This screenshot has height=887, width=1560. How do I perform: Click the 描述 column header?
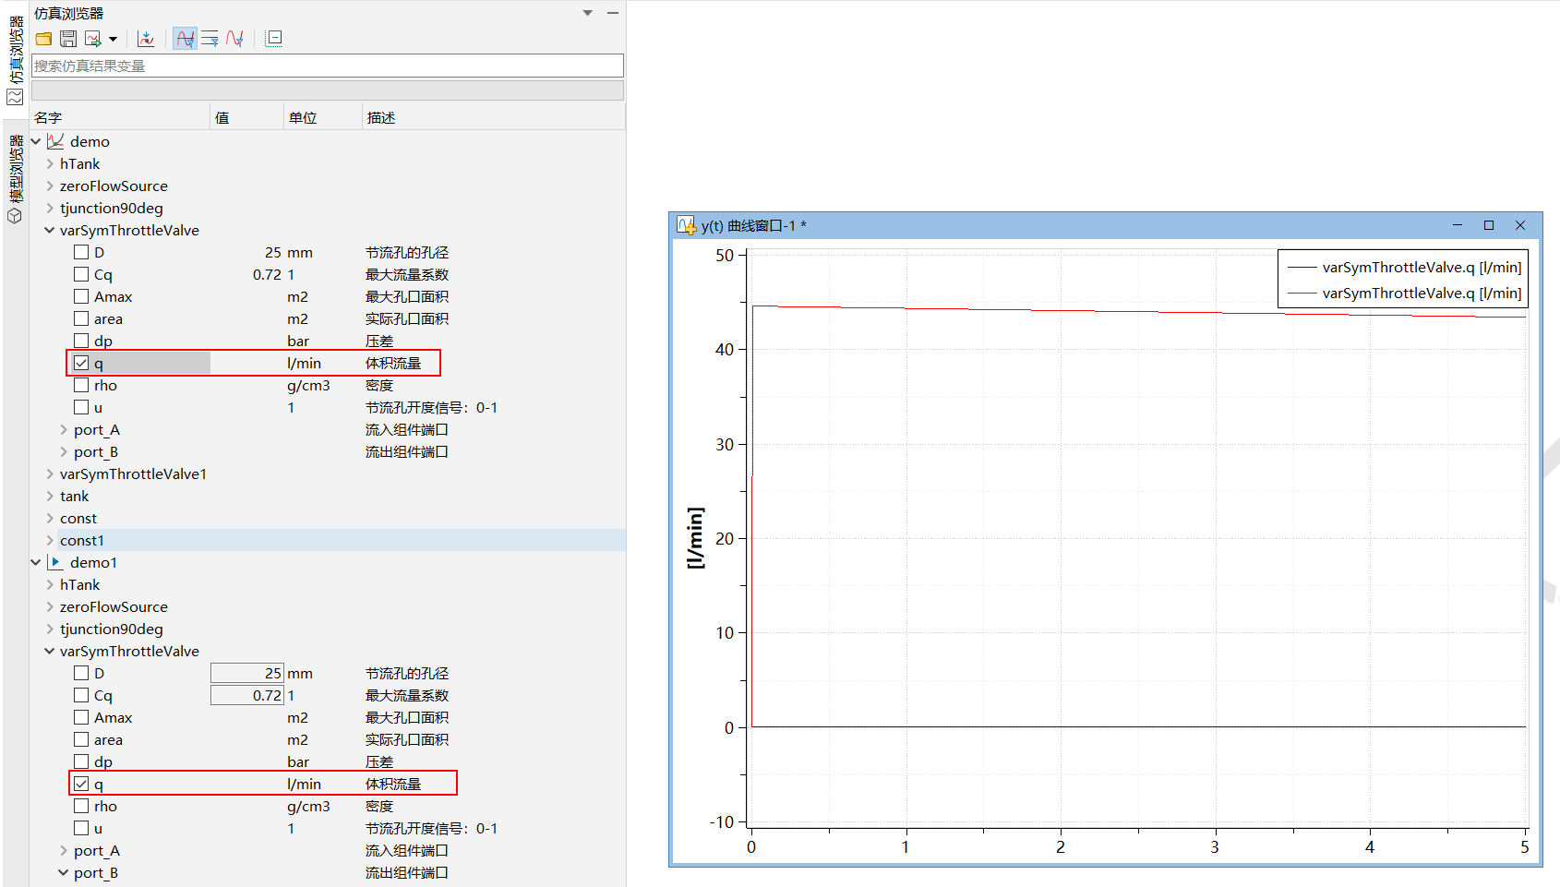click(x=381, y=118)
